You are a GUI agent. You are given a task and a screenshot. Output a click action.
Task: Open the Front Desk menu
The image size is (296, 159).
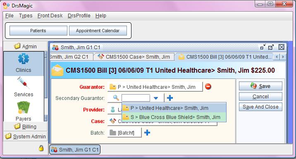coord(50,16)
